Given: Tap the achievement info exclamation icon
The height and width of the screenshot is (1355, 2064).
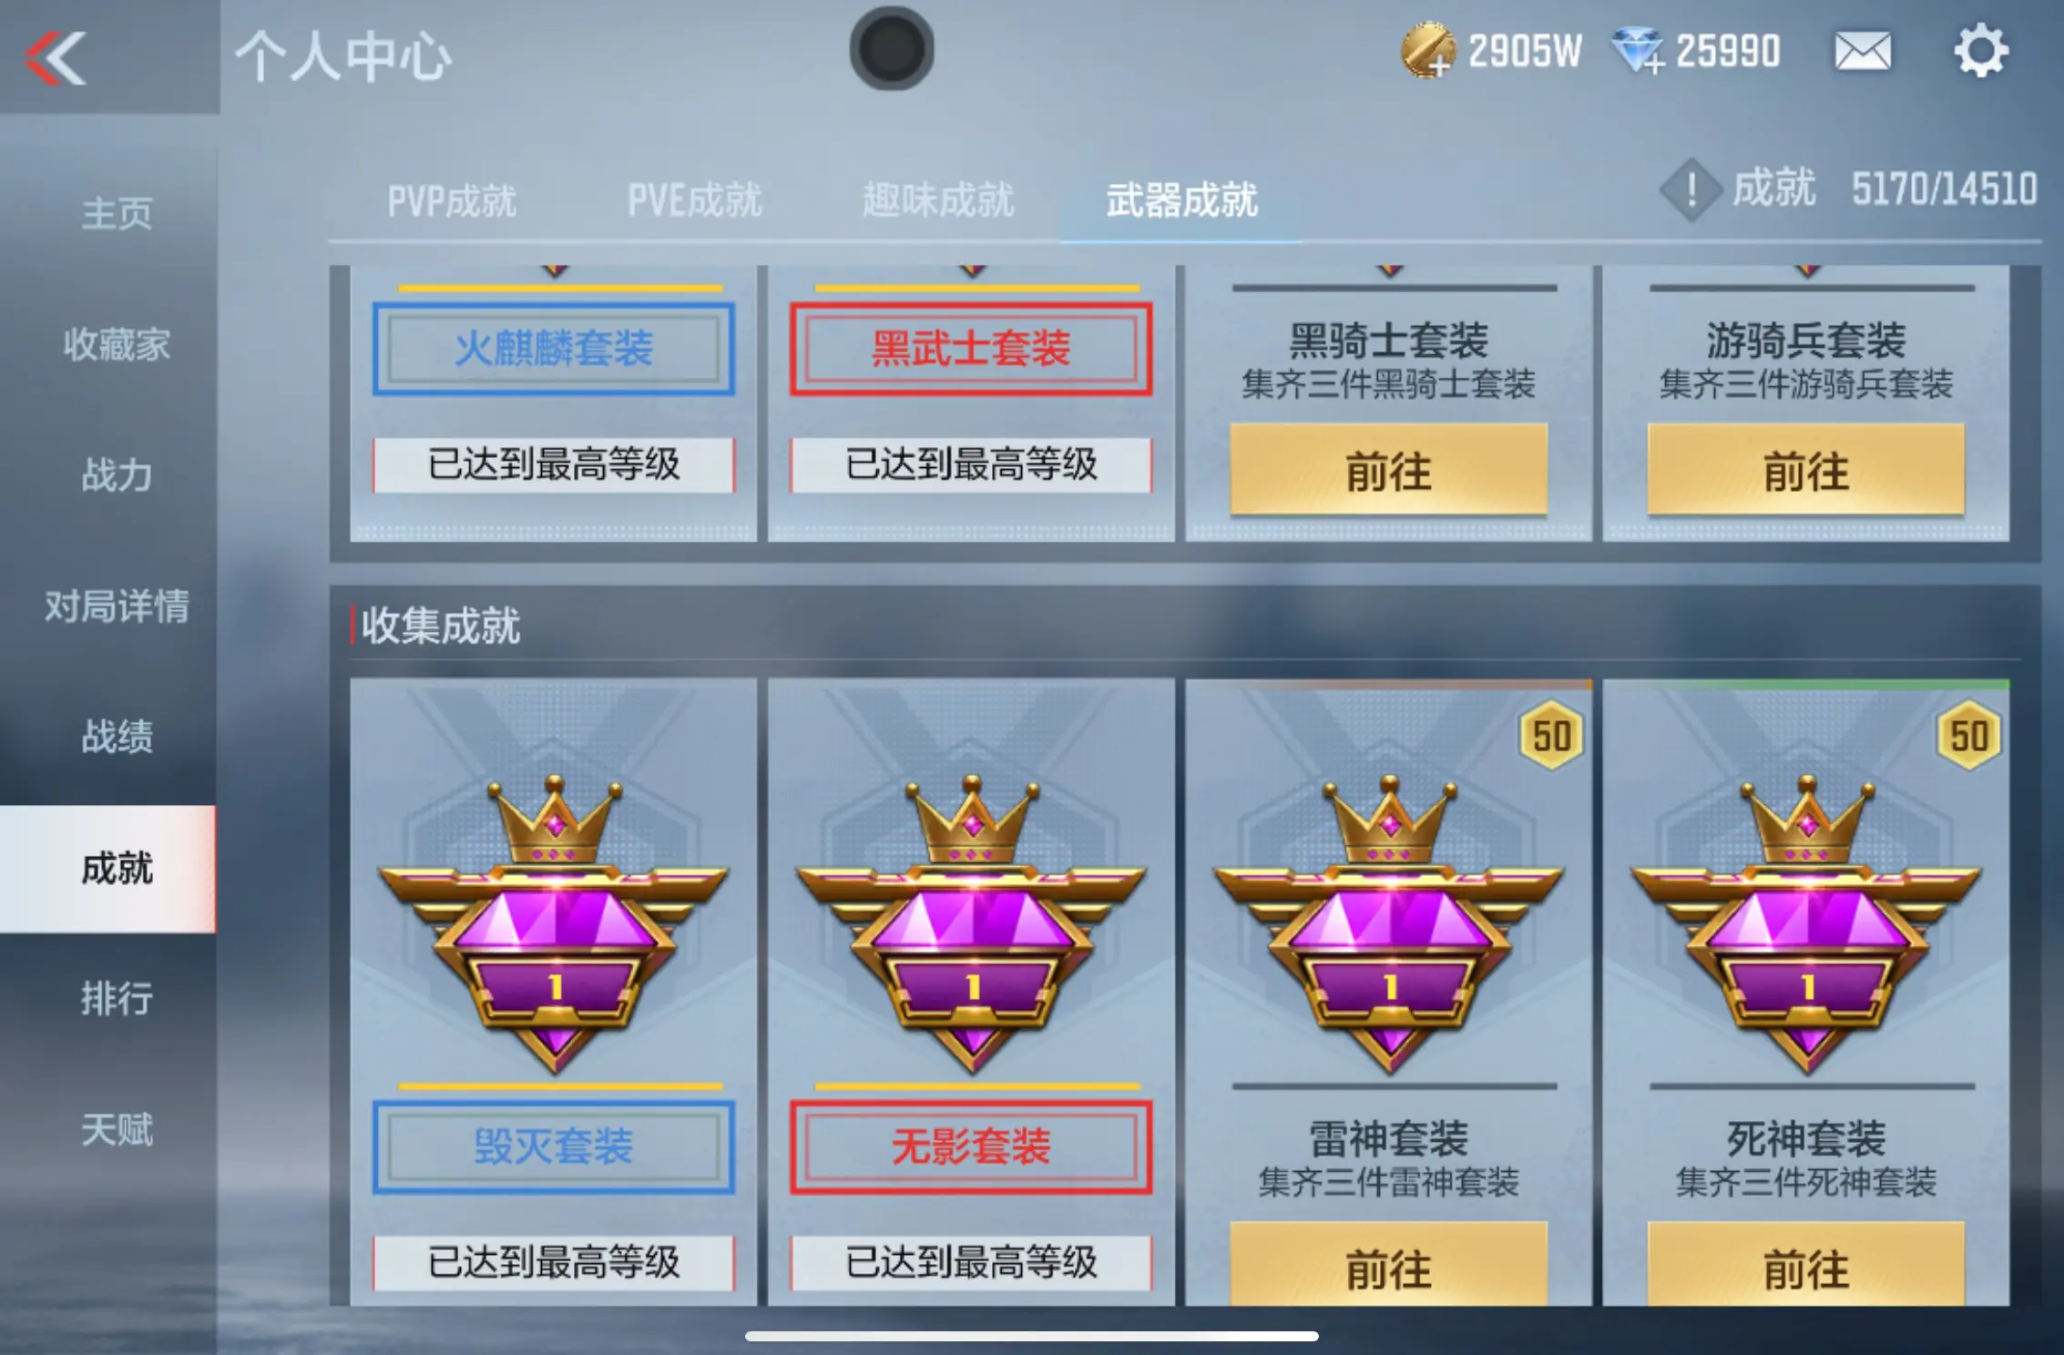Looking at the screenshot, I should click(x=1691, y=190).
